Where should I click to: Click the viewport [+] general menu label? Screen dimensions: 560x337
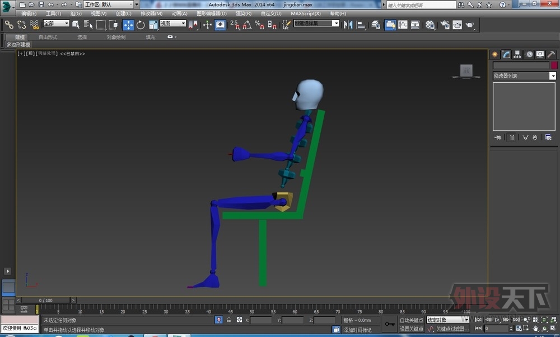21,54
